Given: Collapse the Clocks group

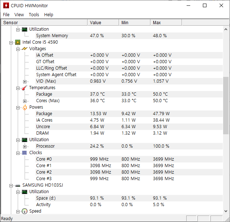Looking at the screenshot, I should 18,153.
